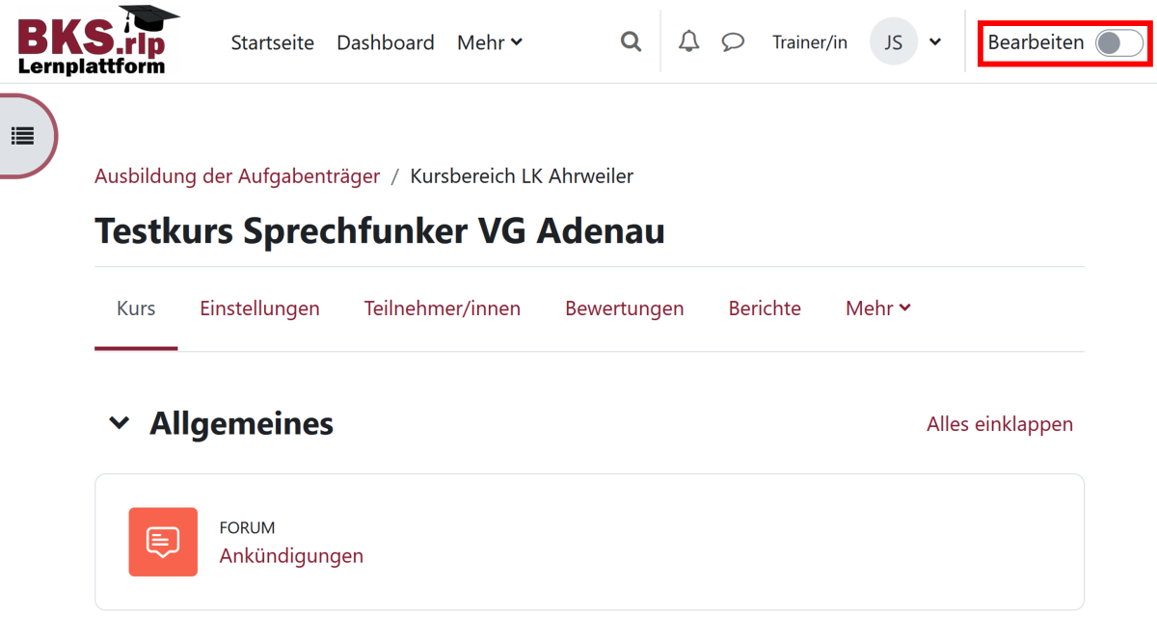
Task: Expand the Mehr menu in top navigation
Action: pos(490,42)
